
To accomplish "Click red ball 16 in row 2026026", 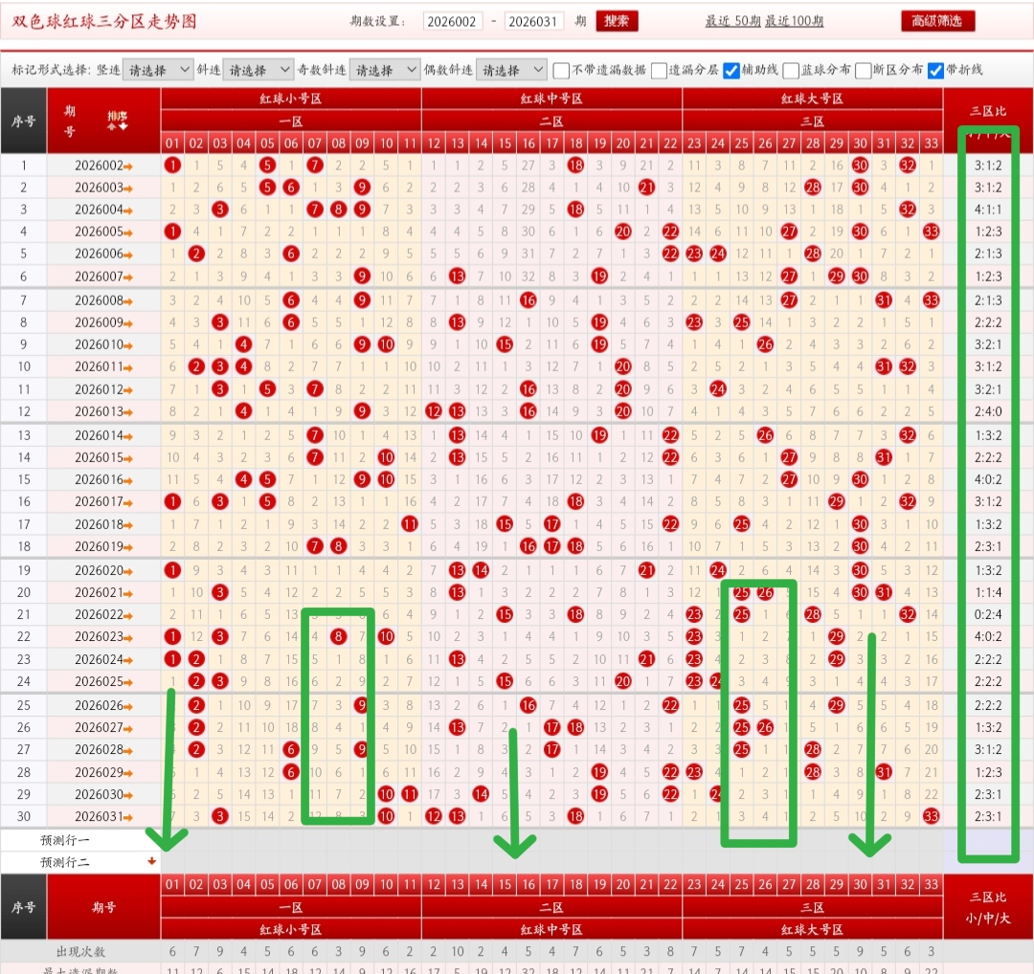I will pos(528,705).
